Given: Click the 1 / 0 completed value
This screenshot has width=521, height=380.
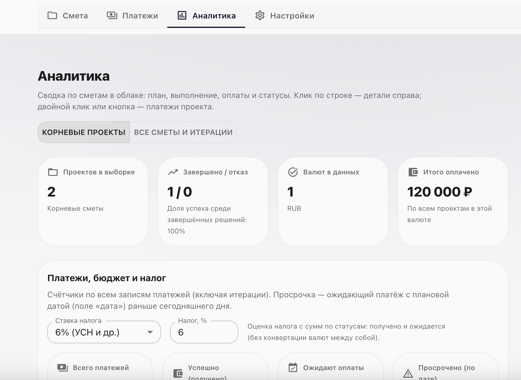Looking at the screenshot, I should [180, 192].
